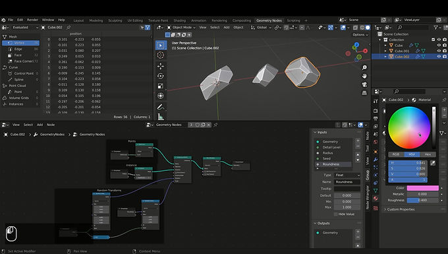Select the Rotate tool in viewport toolbar
The height and width of the screenshot is (254, 448).
pyautogui.click(x=161, y=76)
